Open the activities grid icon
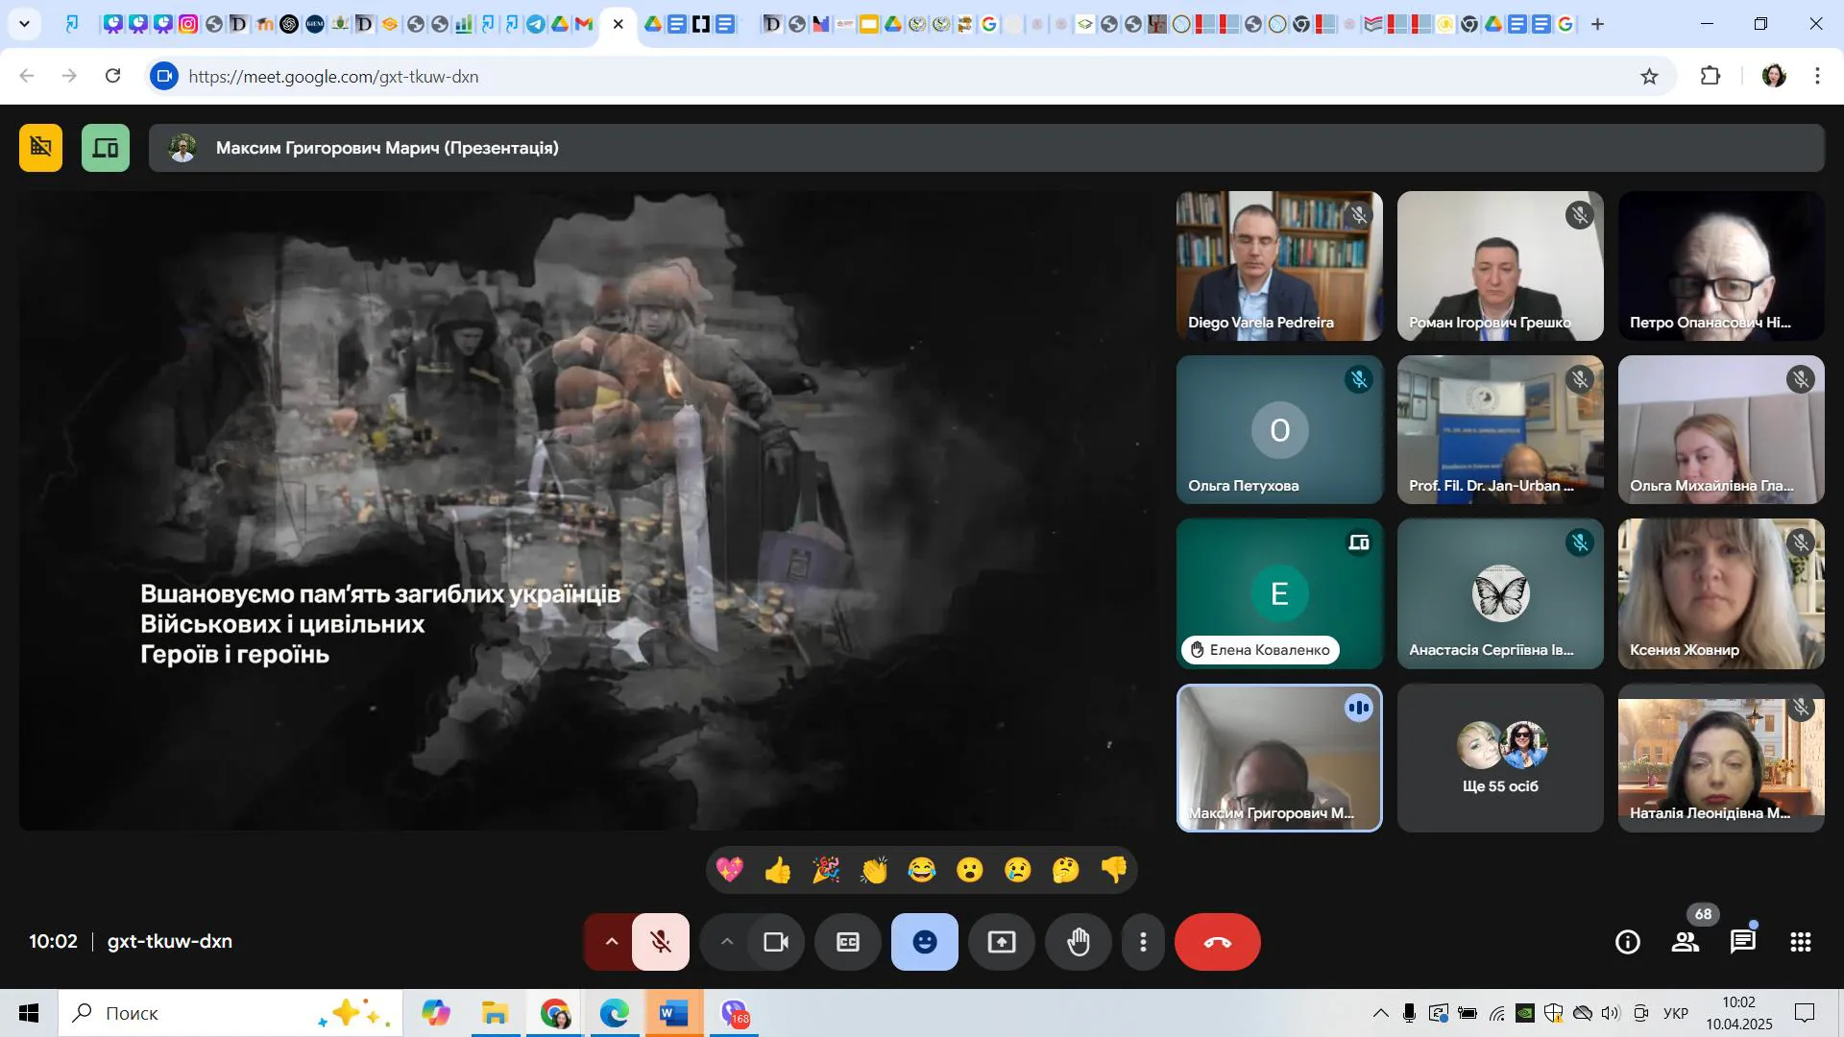This screenshot has width=1844, height=1037. point(1801,942)
